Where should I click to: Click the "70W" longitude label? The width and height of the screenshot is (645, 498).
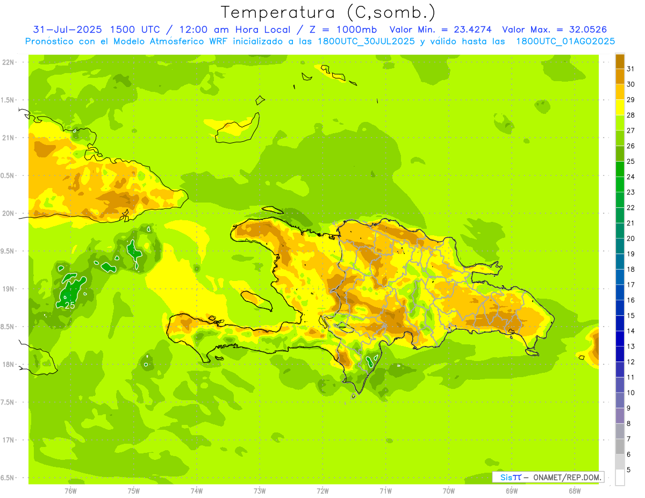point(448,490)
